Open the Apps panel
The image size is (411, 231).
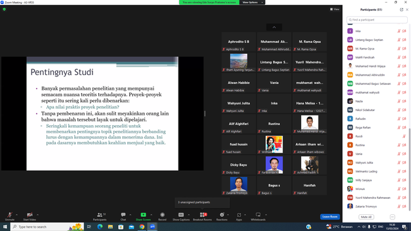(x=239, y=216)
